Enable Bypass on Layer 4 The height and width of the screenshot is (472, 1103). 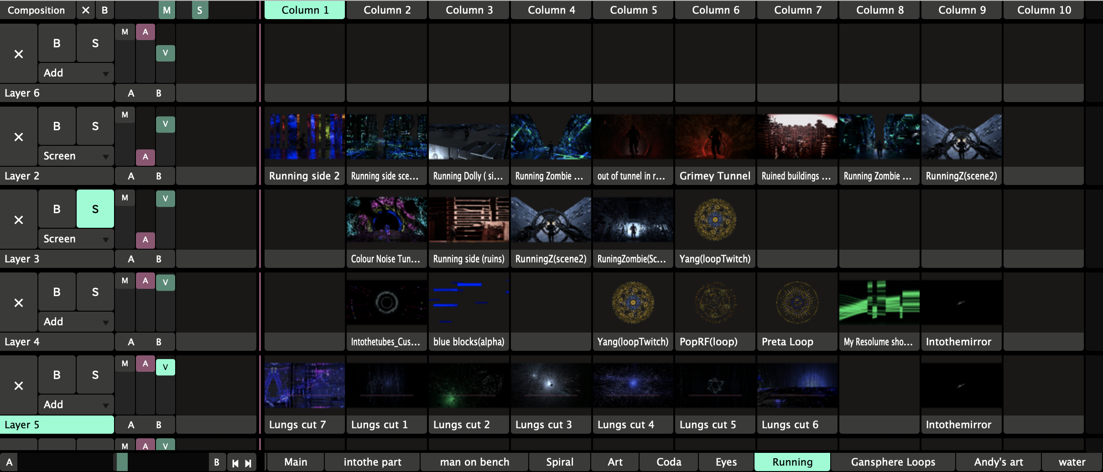click(x=57, y=292)
